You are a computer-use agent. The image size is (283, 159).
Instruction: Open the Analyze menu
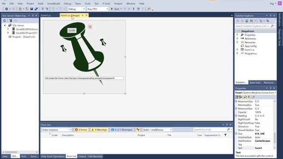[118, 4]
